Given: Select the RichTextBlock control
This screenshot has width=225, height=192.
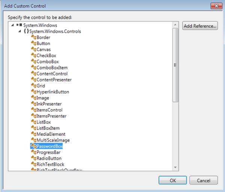Looking at the screenshot, I should 48,164.
